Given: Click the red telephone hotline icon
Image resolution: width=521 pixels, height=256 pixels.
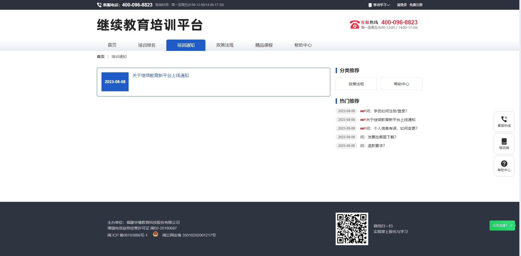Looking at the screenshot, I should [354, 25].
